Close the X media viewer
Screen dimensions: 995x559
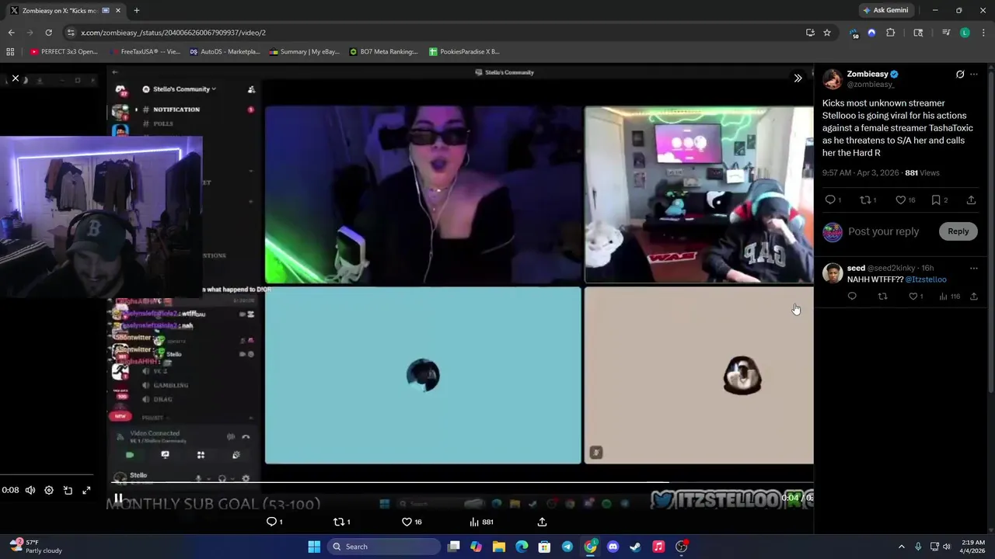[x=15, y=78]
